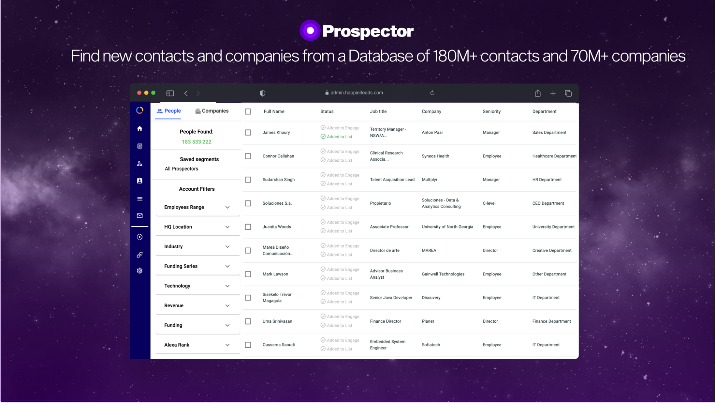Click the People tab icon in sidebar
This screenshot has width=715, height=406.
[140, 163]
